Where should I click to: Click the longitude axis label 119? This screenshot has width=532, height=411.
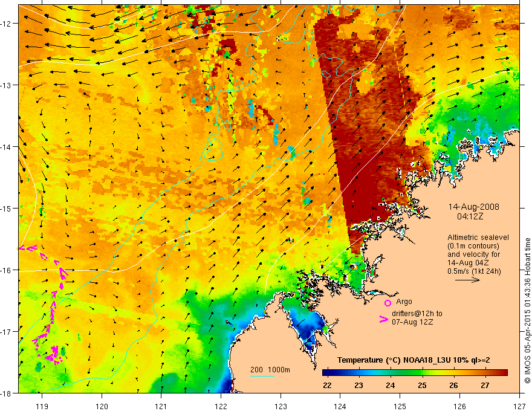42,406
